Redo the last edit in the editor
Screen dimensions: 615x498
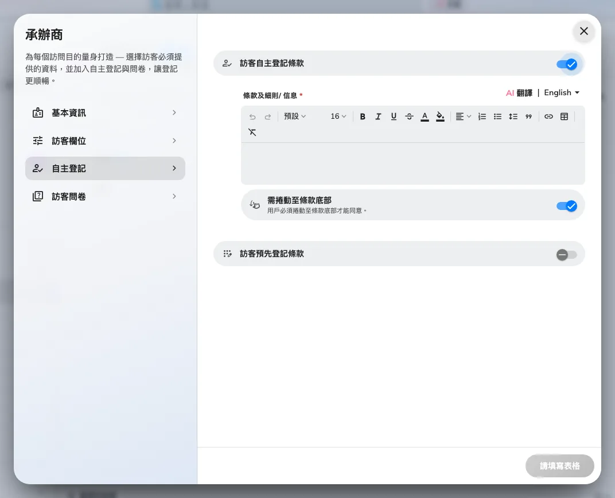coord(268,116)
